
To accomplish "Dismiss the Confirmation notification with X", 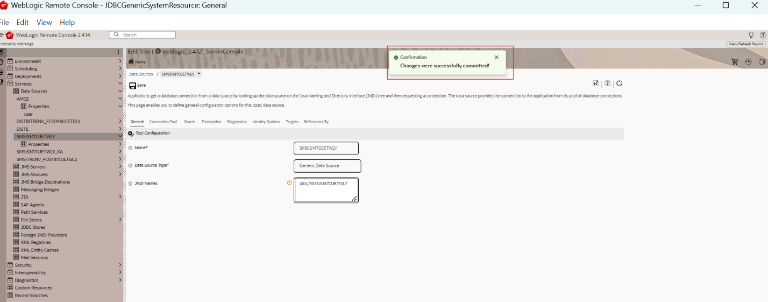I will pos(496,57).
